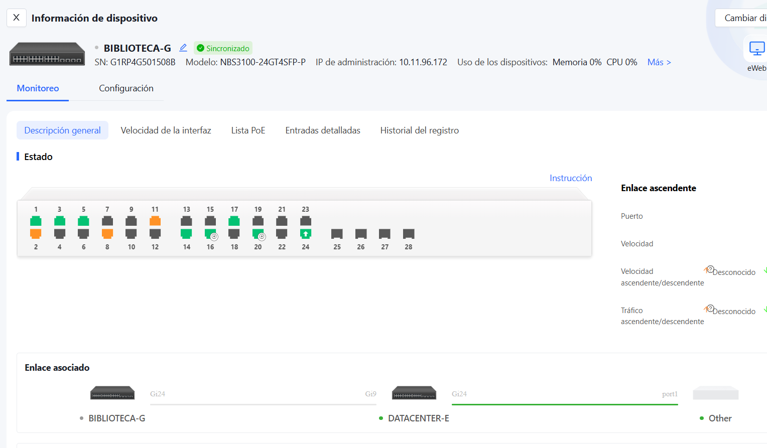Select switch port 22
This screenshot has width=767, height=448.
point(282,234)
